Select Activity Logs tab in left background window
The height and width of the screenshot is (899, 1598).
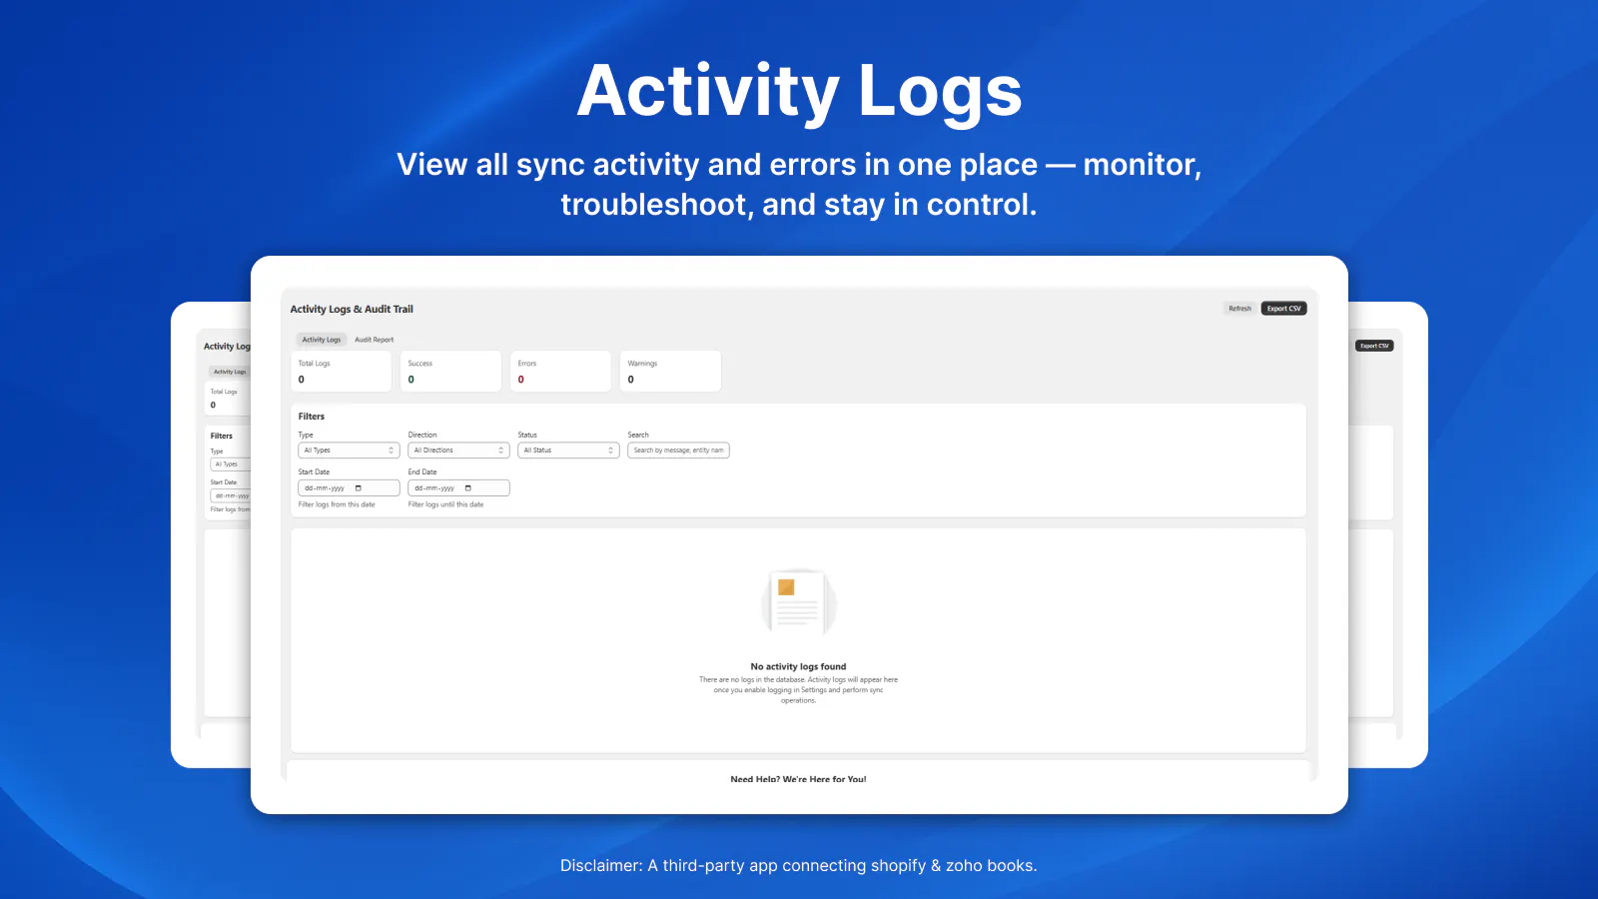[x=230, y=372]
